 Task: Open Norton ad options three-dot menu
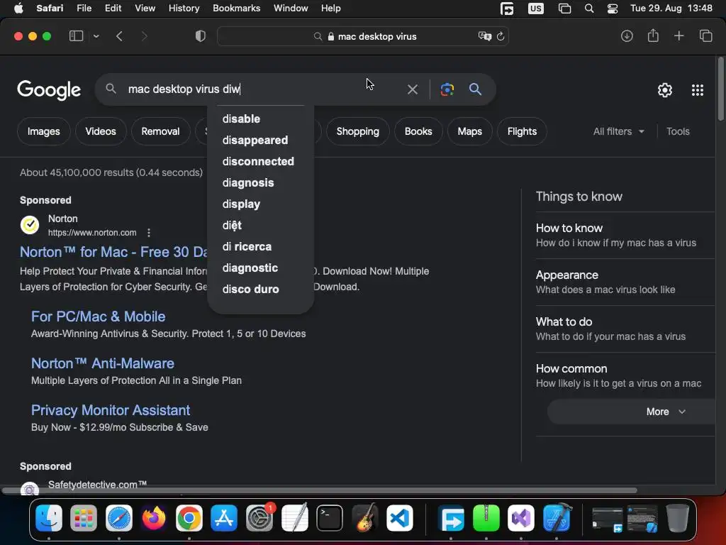(x=149, y=233)
